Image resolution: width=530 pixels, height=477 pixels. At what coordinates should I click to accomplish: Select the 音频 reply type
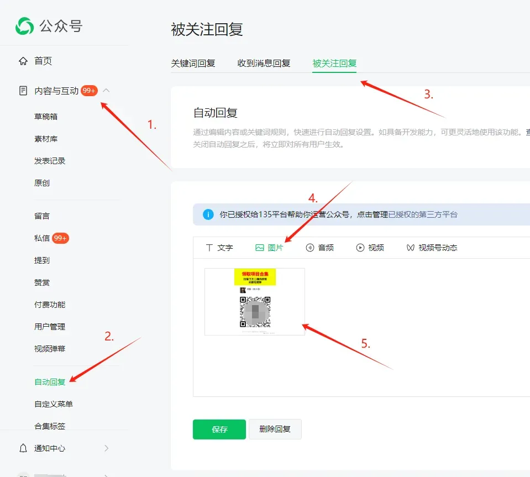pyautogui.click(x=326, y=248)
